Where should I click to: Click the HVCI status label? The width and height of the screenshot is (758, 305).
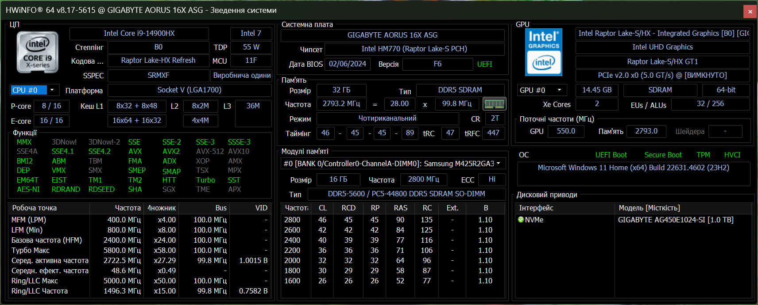coord(732,155)
